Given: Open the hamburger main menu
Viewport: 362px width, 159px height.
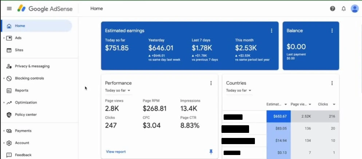Looking at the screenshot, I should (9, 9).
